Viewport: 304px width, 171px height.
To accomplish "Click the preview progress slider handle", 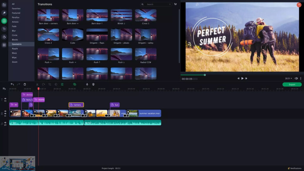I will pos(205,75).
